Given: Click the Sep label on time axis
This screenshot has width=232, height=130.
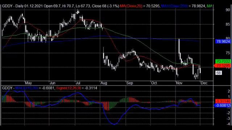Looking at the screenshot, I should [130, 83].
